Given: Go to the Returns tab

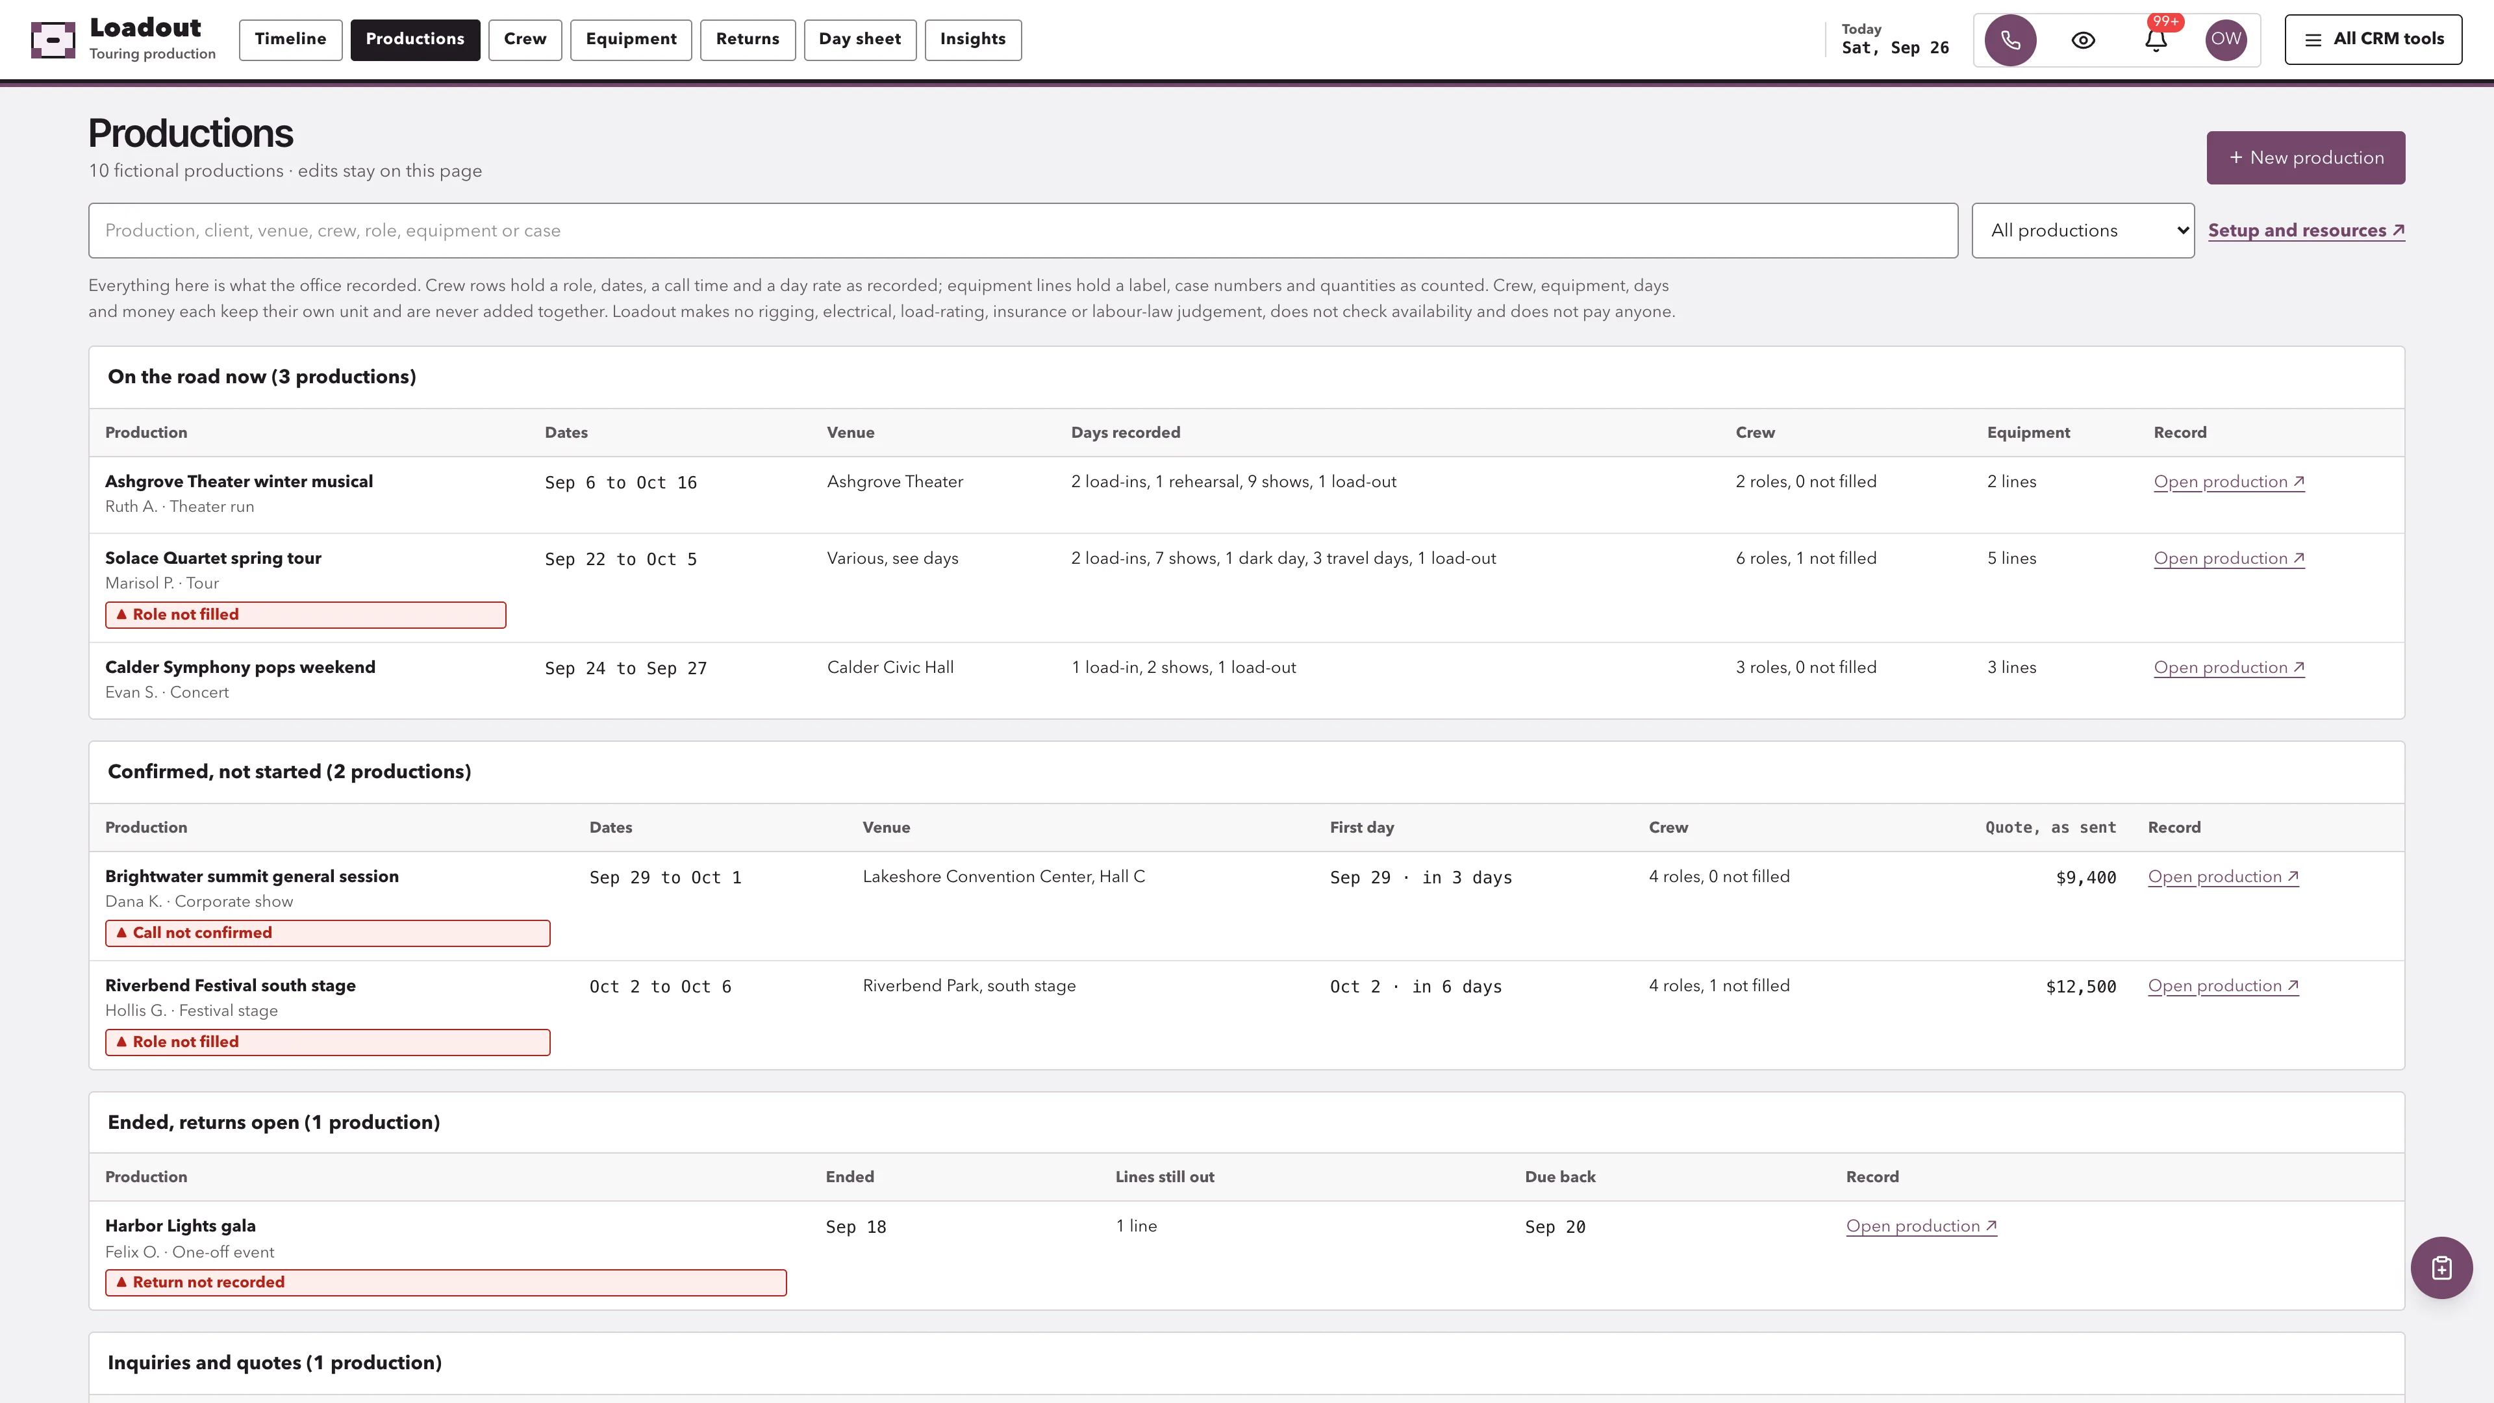Looking at the screenshot, I should (x=748, y=40).
